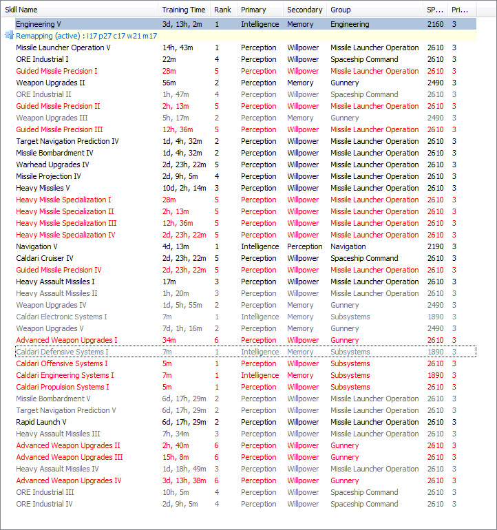Image resolution: width=497 pixels, height=530 pixels.
Task: Select Advanced Weapon Upgrades IV
Action: coord(246,480)
